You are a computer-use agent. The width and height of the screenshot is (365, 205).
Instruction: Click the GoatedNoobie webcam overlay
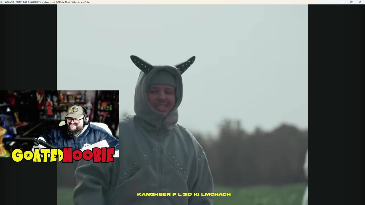tap(59, 124)
